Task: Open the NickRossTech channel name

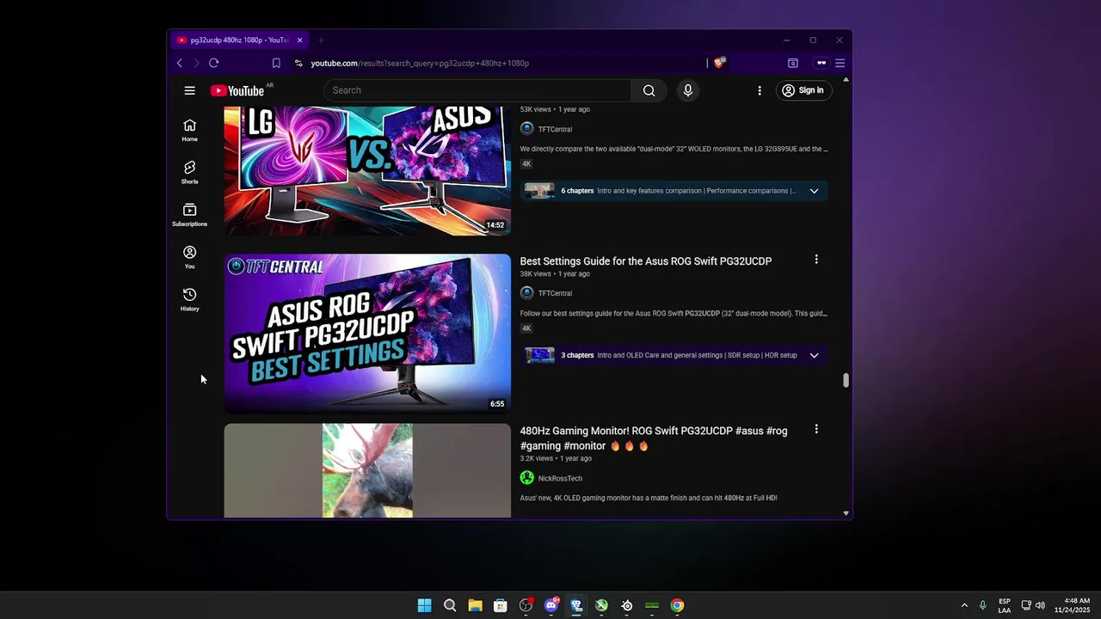Action: tap(560, 479)
